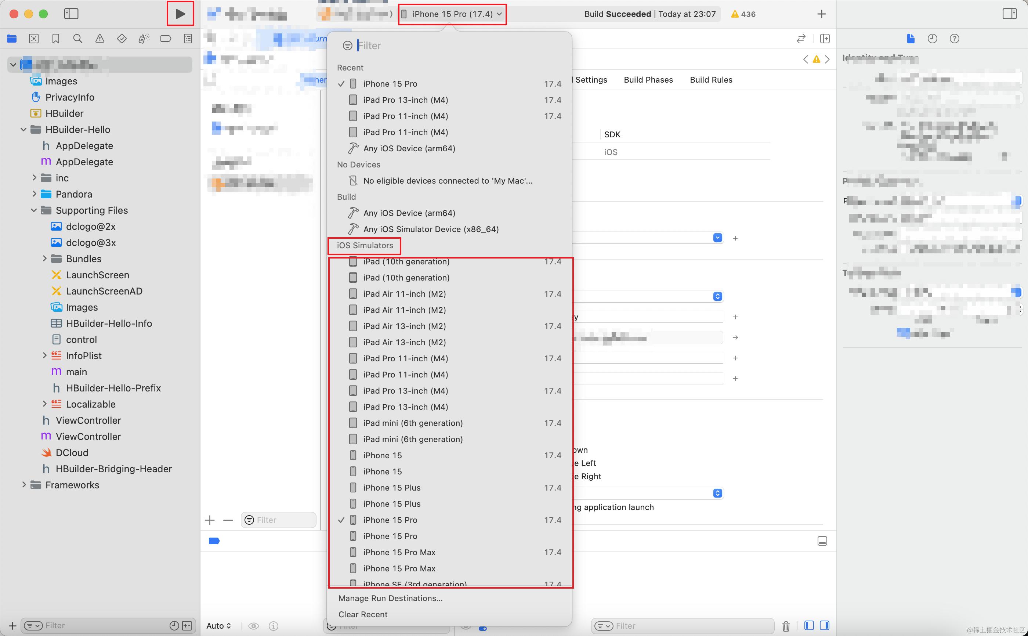Toggle the right inspector panel icon

[1009, 14]
